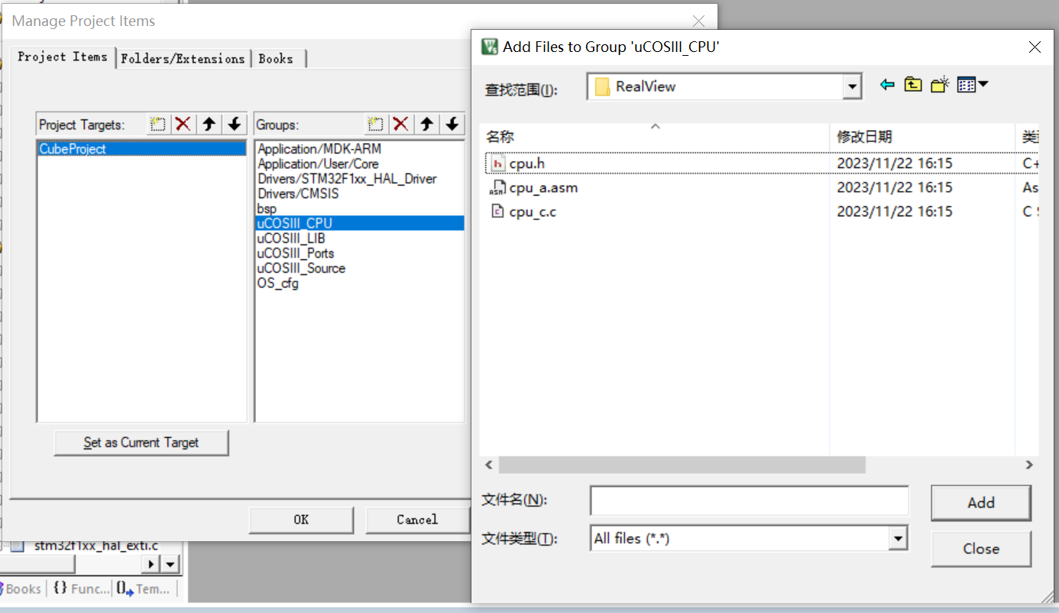Open the RealView folder location dropdown

coord(853,86)
